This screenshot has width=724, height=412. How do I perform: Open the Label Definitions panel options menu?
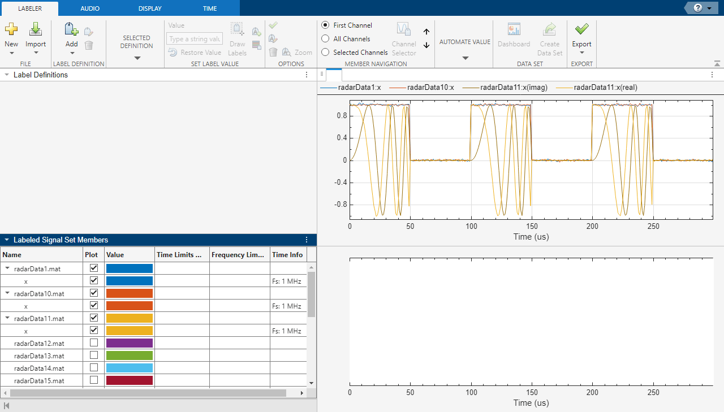click(x=307, y=75)
